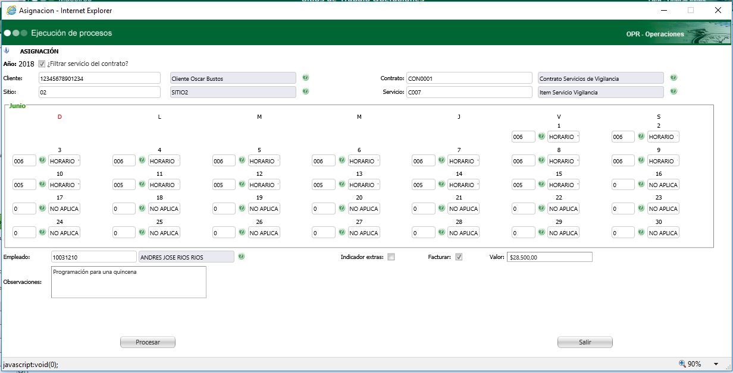733x373 pixels.
Task: Click the day 29 schedule code field
Action: pyautogui.click(x=524, y=233)
